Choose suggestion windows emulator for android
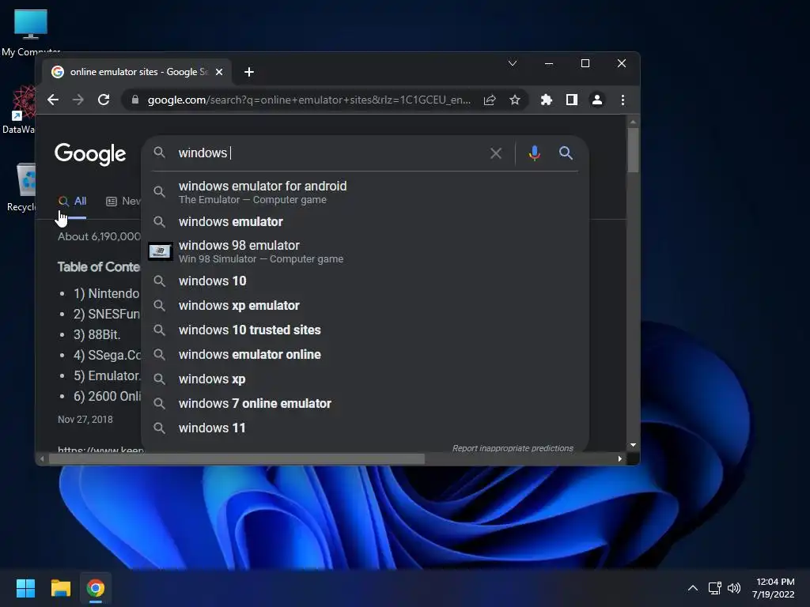810x607 pixels. point(365,192)
